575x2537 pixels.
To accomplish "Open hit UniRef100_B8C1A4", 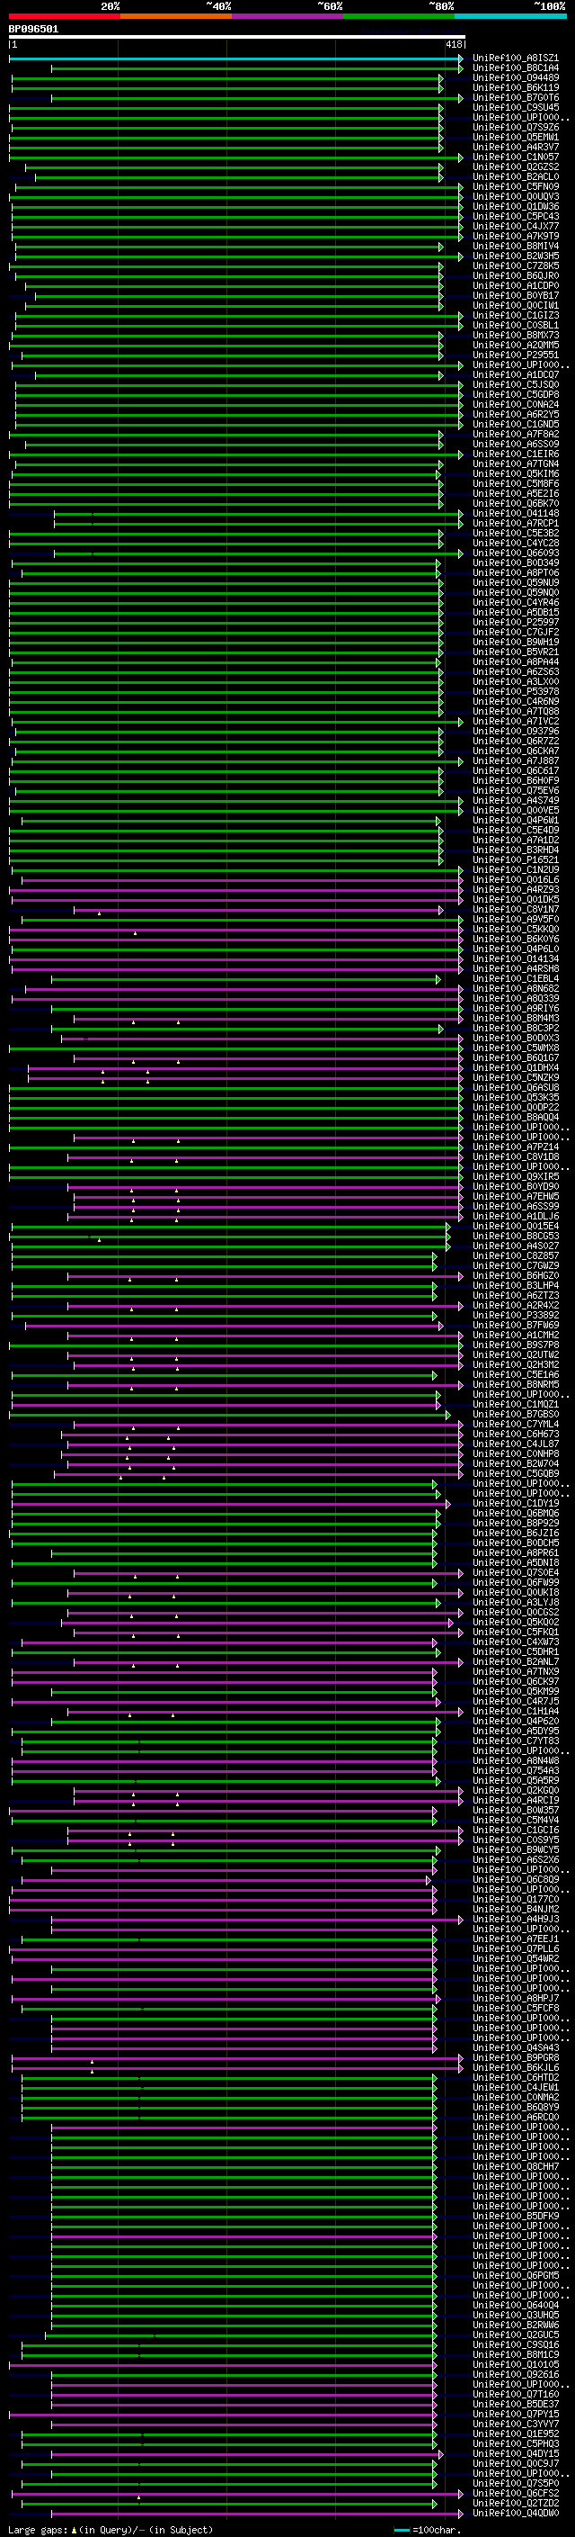I will 515,68.
